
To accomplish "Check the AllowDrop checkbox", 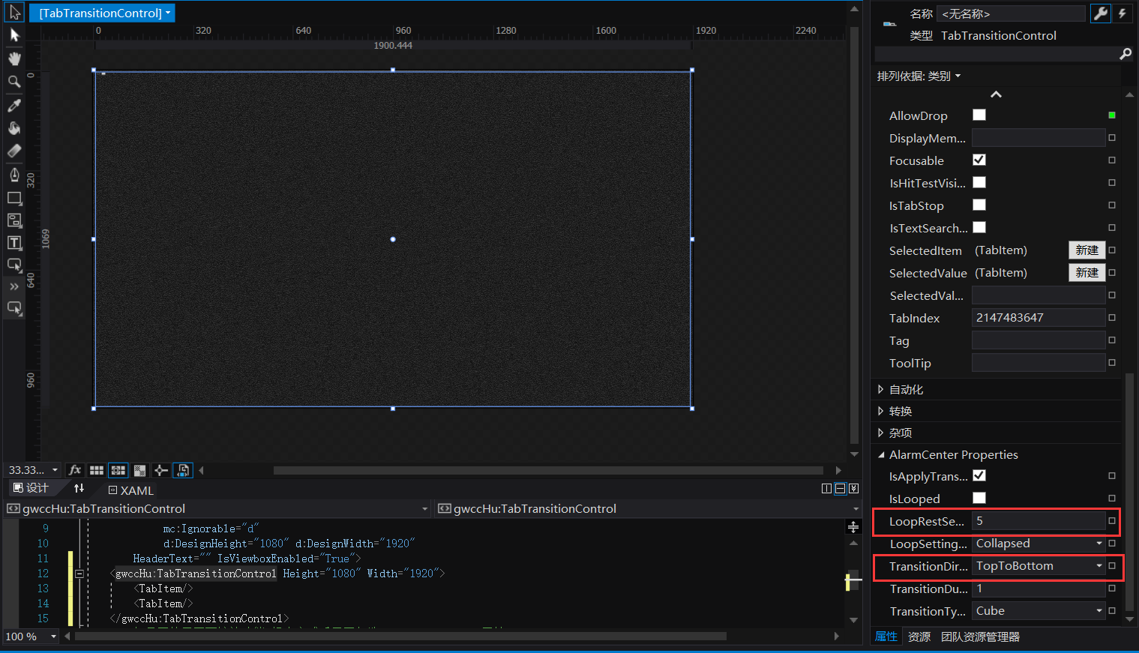I will (979, 115).
